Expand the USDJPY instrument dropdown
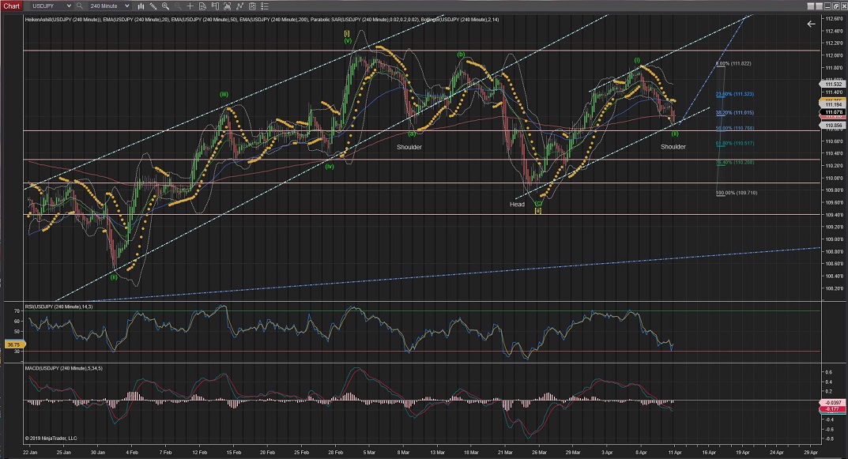848x459 pixels. click(x=69, y=6)
